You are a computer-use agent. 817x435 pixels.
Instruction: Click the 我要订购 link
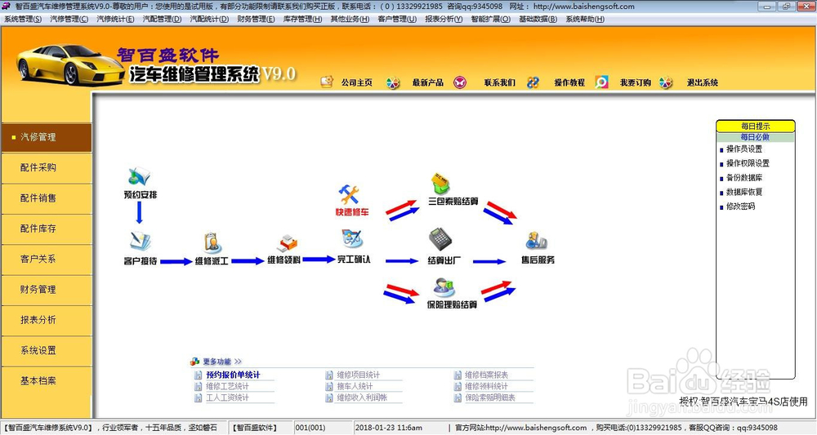[635, 82]
